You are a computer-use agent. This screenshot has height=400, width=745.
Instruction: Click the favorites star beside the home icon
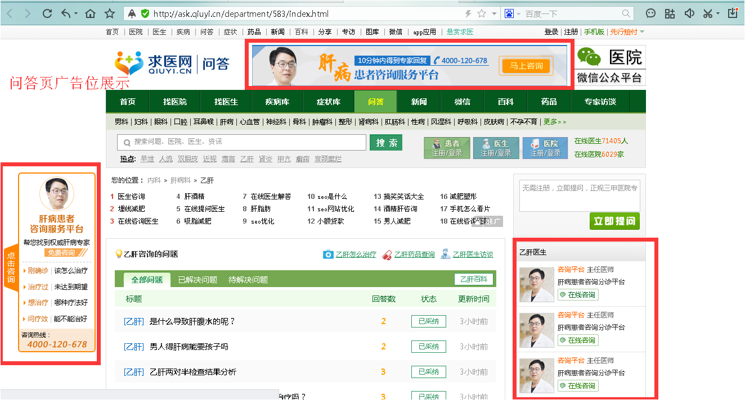[110, 13]
